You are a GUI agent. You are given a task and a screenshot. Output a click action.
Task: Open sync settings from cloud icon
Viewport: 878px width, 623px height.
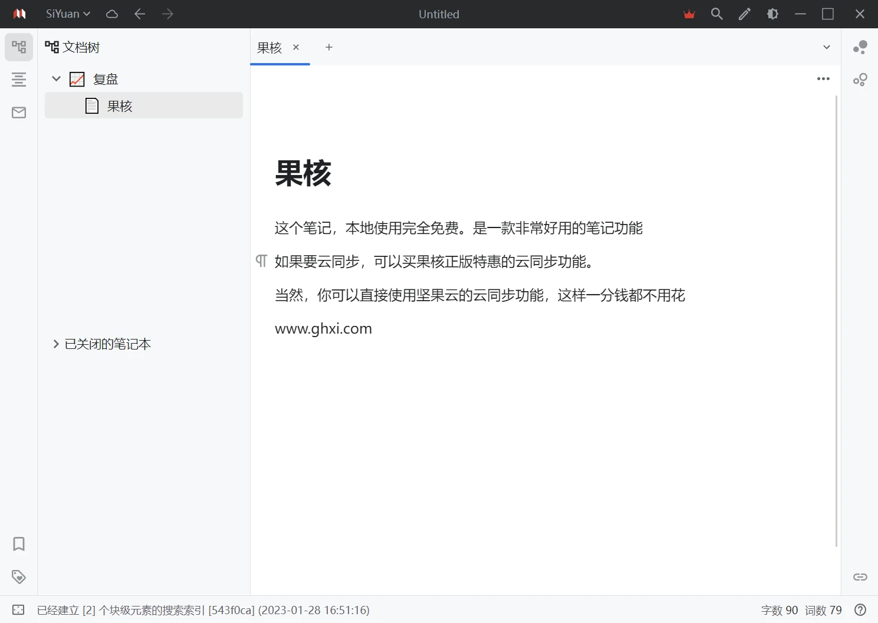click(x=111, y=14)
